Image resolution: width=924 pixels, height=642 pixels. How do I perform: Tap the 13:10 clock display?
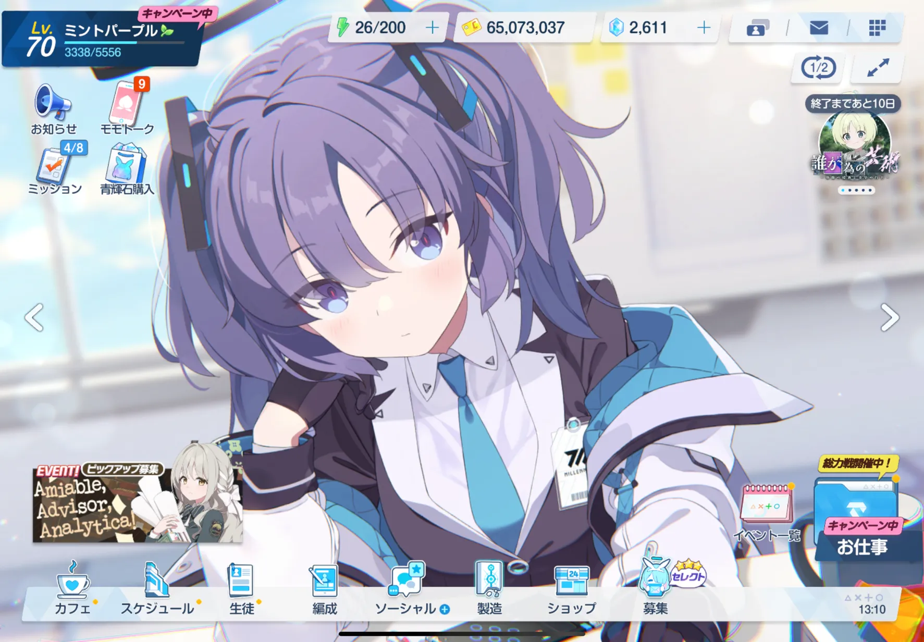coord(872,609)
